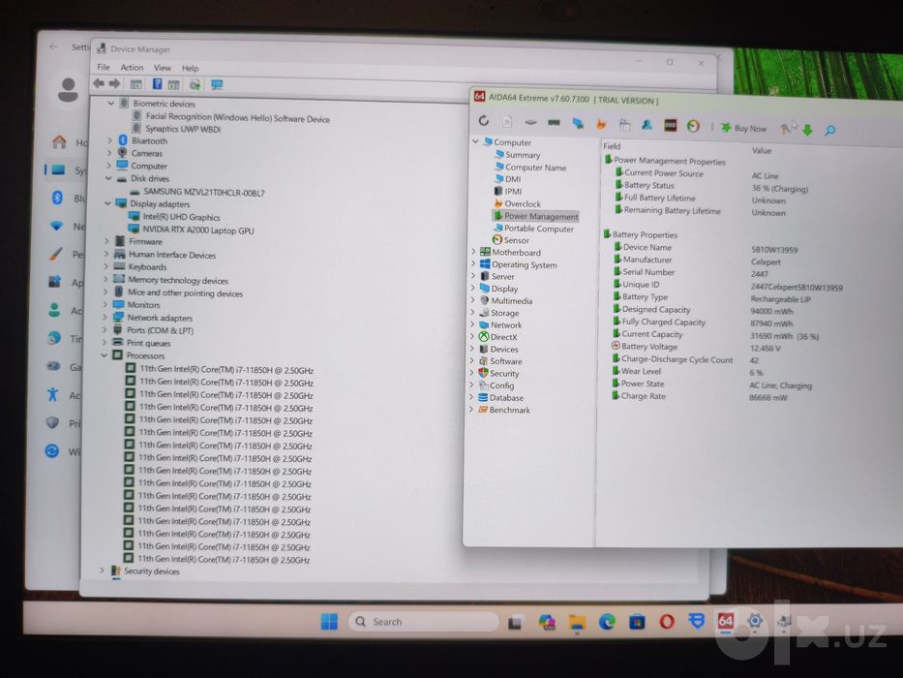Select Facial Recognition (Windows Hello) Software Device
Viewport: 903px width, 678px height.
[x=238, y=117]
